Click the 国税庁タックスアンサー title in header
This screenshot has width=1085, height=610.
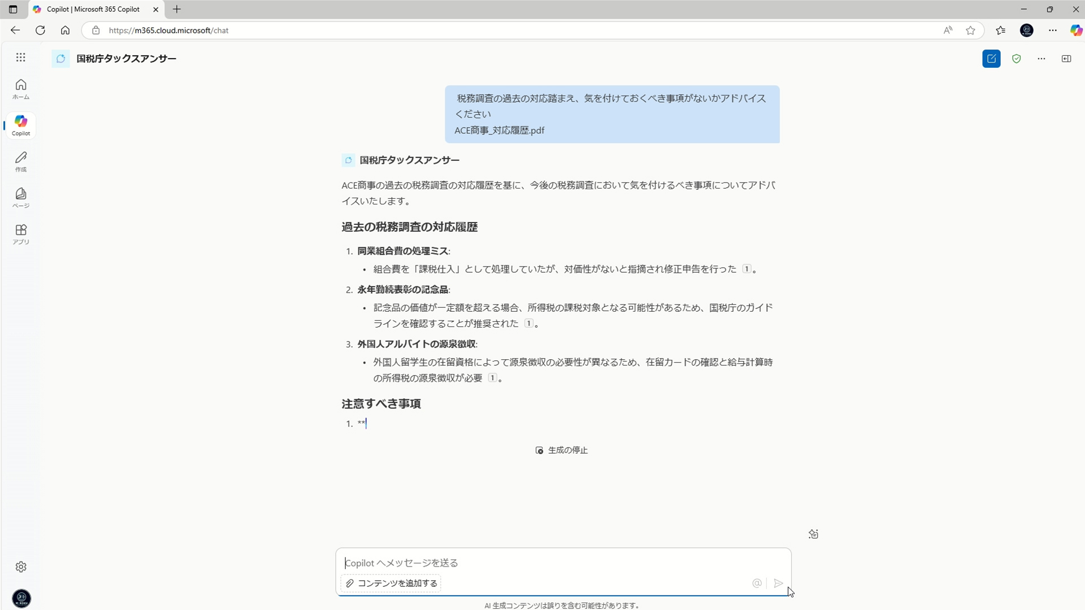(127, 59)
